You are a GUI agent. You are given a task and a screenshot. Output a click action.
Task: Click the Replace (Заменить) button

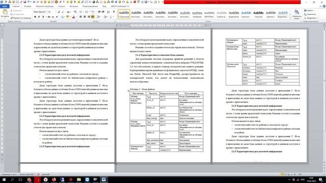tap(310, 14)
